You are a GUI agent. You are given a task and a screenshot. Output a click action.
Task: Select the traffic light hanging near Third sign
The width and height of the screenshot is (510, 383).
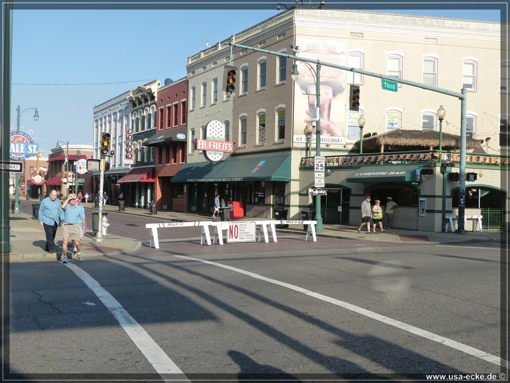pos(354,98)
